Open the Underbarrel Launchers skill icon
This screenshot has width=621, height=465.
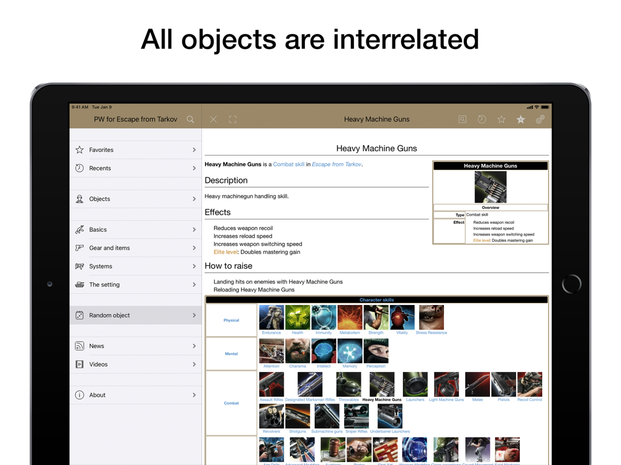pyautogui.click(x=390, y=417)
